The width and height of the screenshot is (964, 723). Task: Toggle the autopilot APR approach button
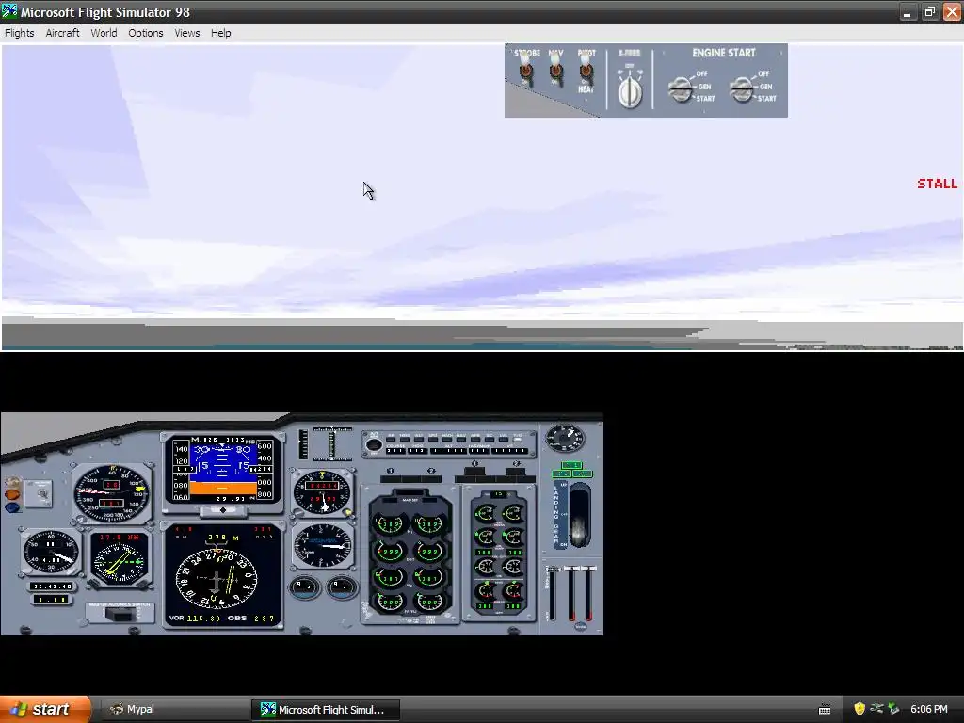point(475,439)
